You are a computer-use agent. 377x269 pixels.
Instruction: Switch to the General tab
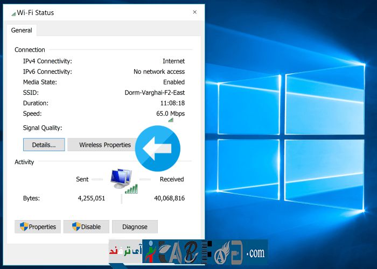click(22, 31)
